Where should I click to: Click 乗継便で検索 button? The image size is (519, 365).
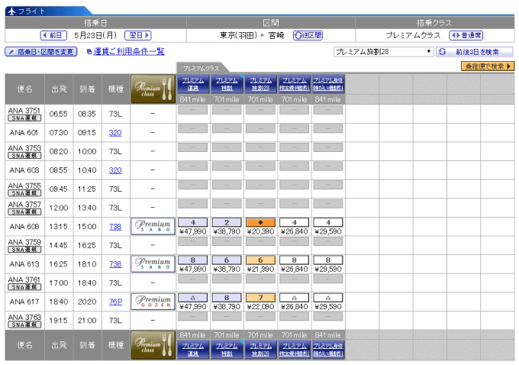tap(488, 66)
